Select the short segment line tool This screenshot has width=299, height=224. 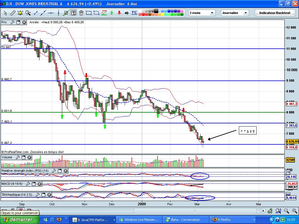point(36,13)
